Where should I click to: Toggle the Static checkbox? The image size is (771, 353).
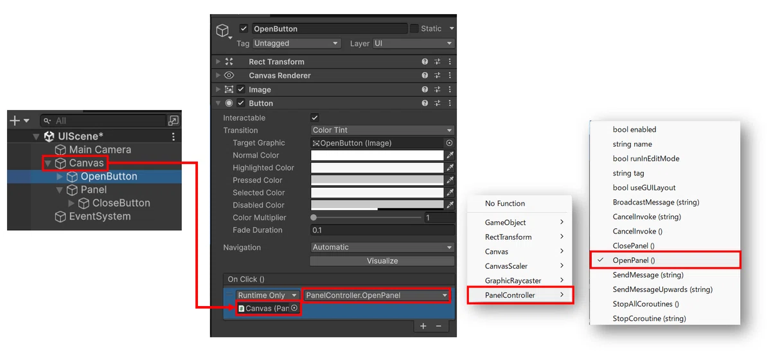[x=414, y=28]
